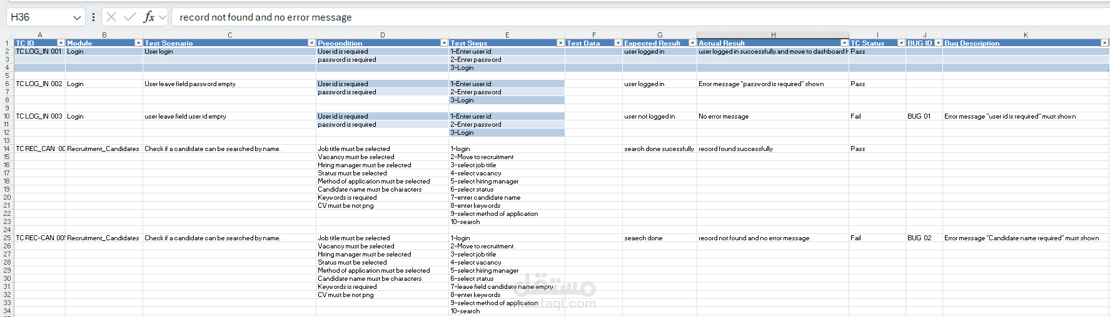
Task: Select row 25 header
Action: pos(7,238)
